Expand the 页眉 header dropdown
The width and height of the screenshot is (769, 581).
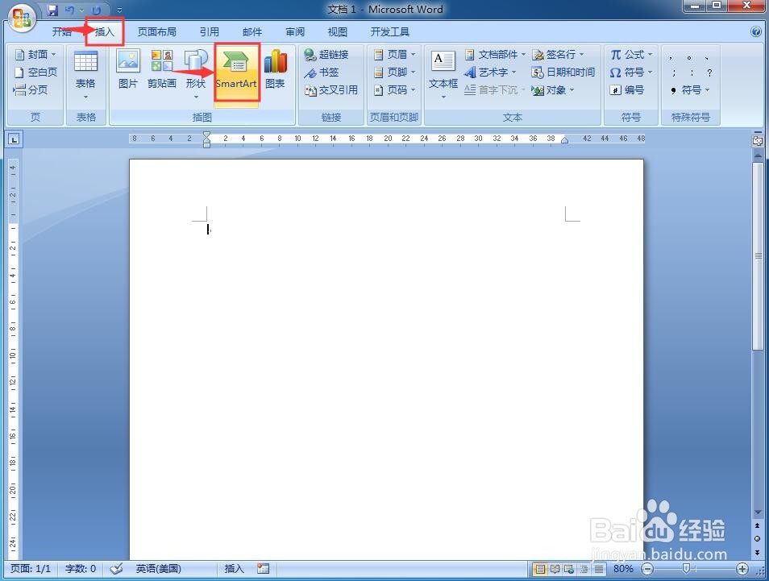395,55
